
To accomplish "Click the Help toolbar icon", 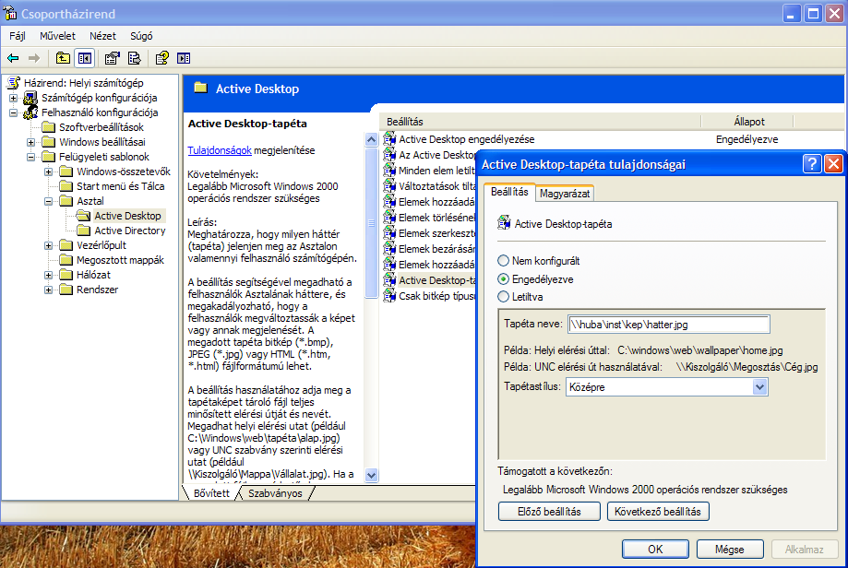I will pyautogui.click(x=162, y=58).
